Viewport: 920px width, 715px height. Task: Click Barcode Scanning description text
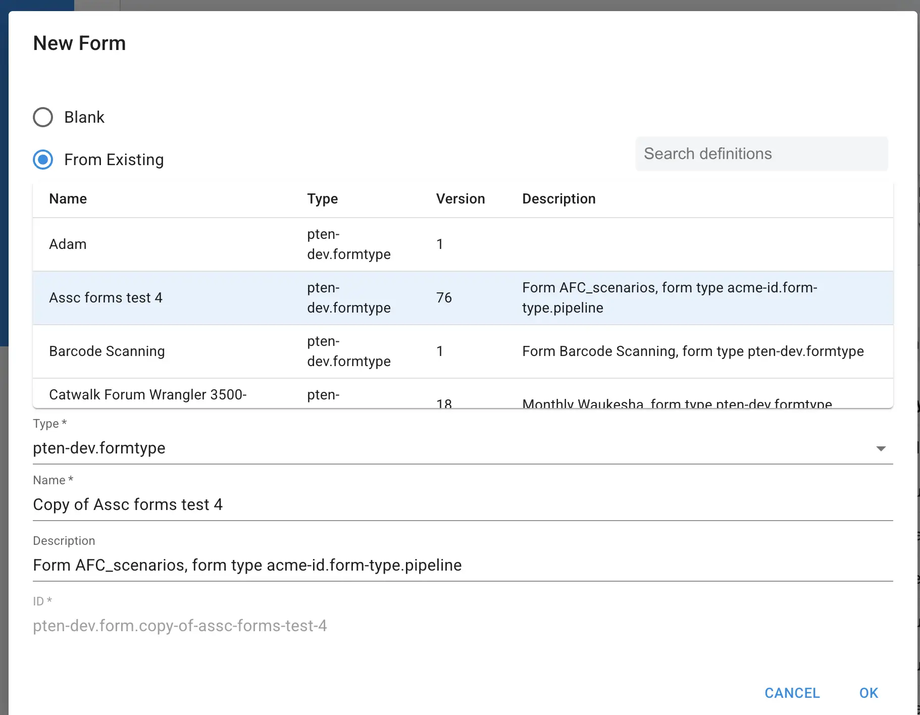click(x=693, y=351)
